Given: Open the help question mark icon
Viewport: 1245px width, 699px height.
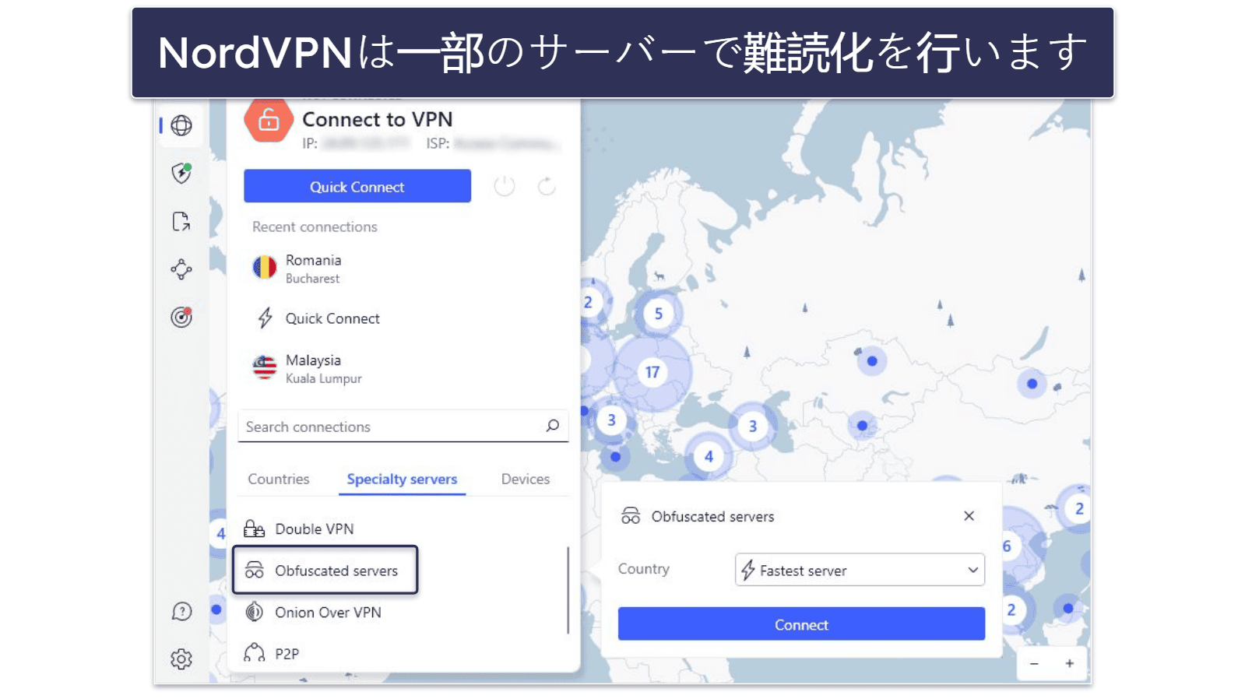Looking at the screenshot, I should [181, 611].
